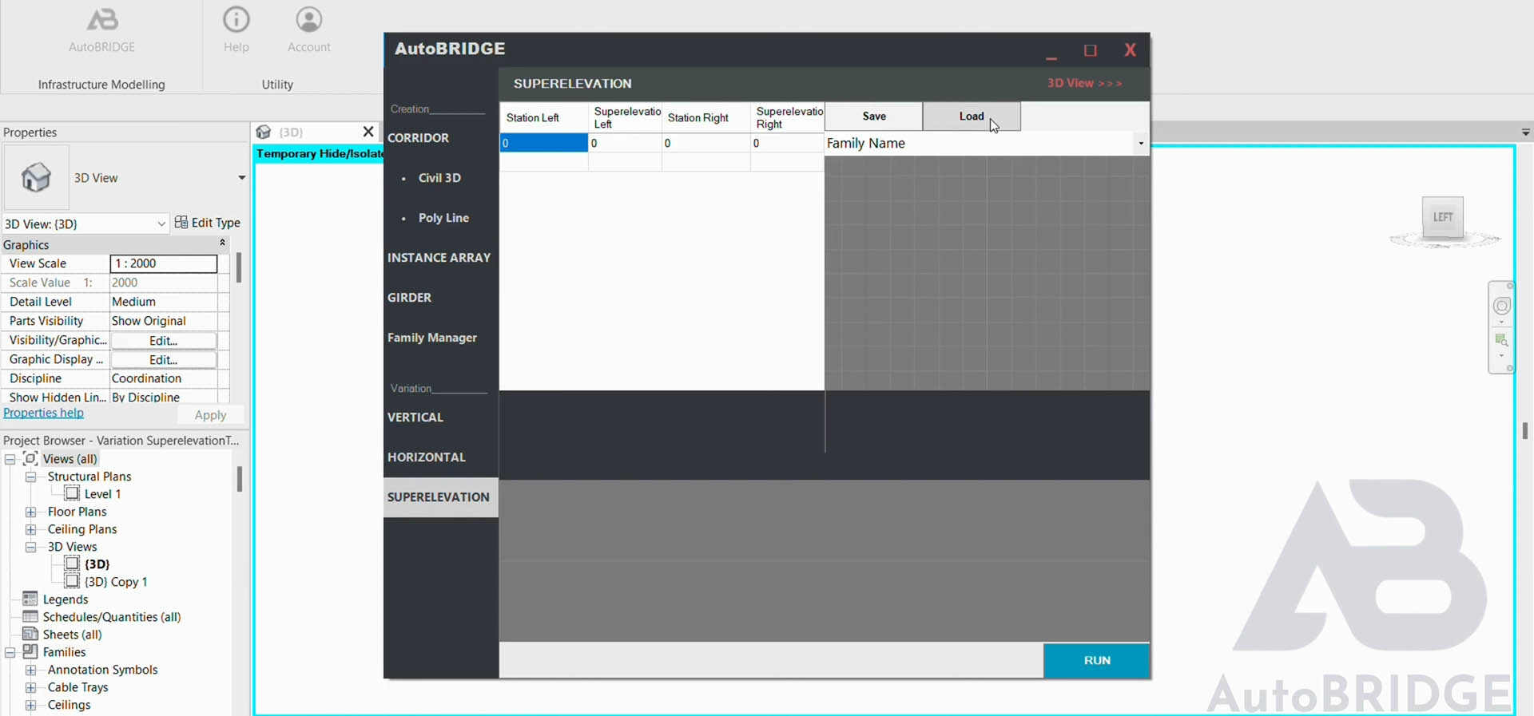Viewport: 1534px width, 716px height.
Task: Click the Save button
Action: 874,117
